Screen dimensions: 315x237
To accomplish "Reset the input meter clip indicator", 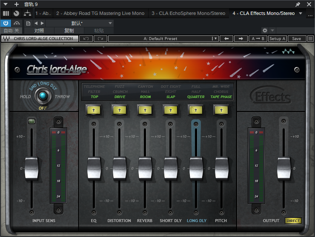I will coord(58,133).
